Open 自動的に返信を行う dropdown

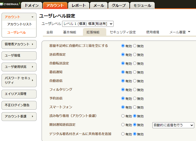pos(173,125)
